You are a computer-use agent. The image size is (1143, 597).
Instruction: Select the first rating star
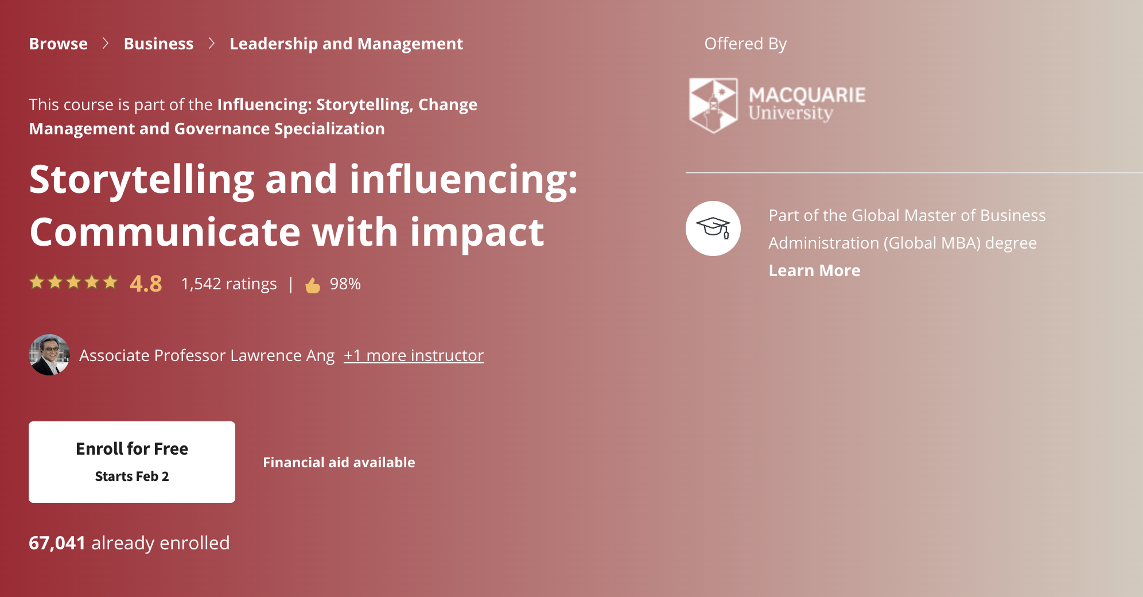point(38,282)
